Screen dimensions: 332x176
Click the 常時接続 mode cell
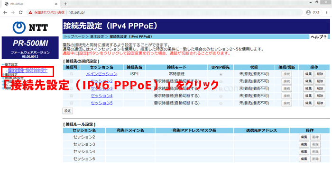coord(176,74)
